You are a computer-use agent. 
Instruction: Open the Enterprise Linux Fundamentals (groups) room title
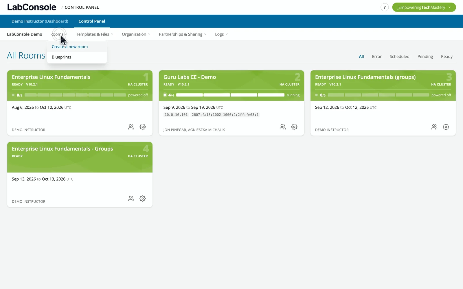click(x=365, y=77)
